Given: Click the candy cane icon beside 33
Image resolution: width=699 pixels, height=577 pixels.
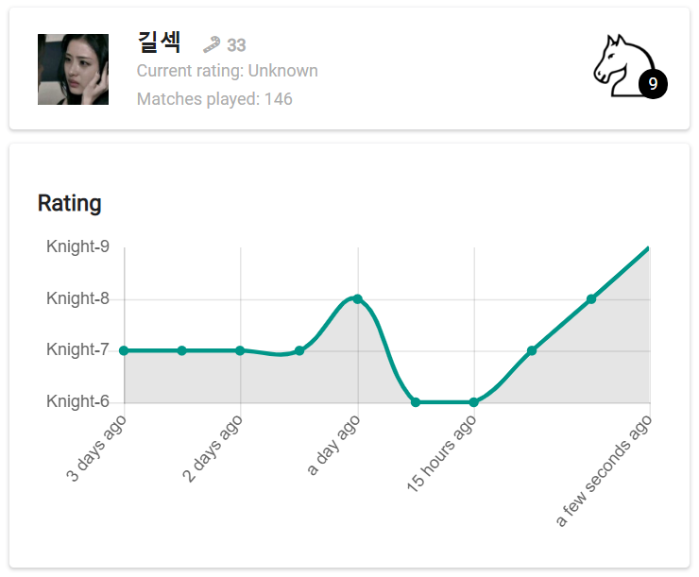Looking at the screenshot, I should click(x=212, y=44).
